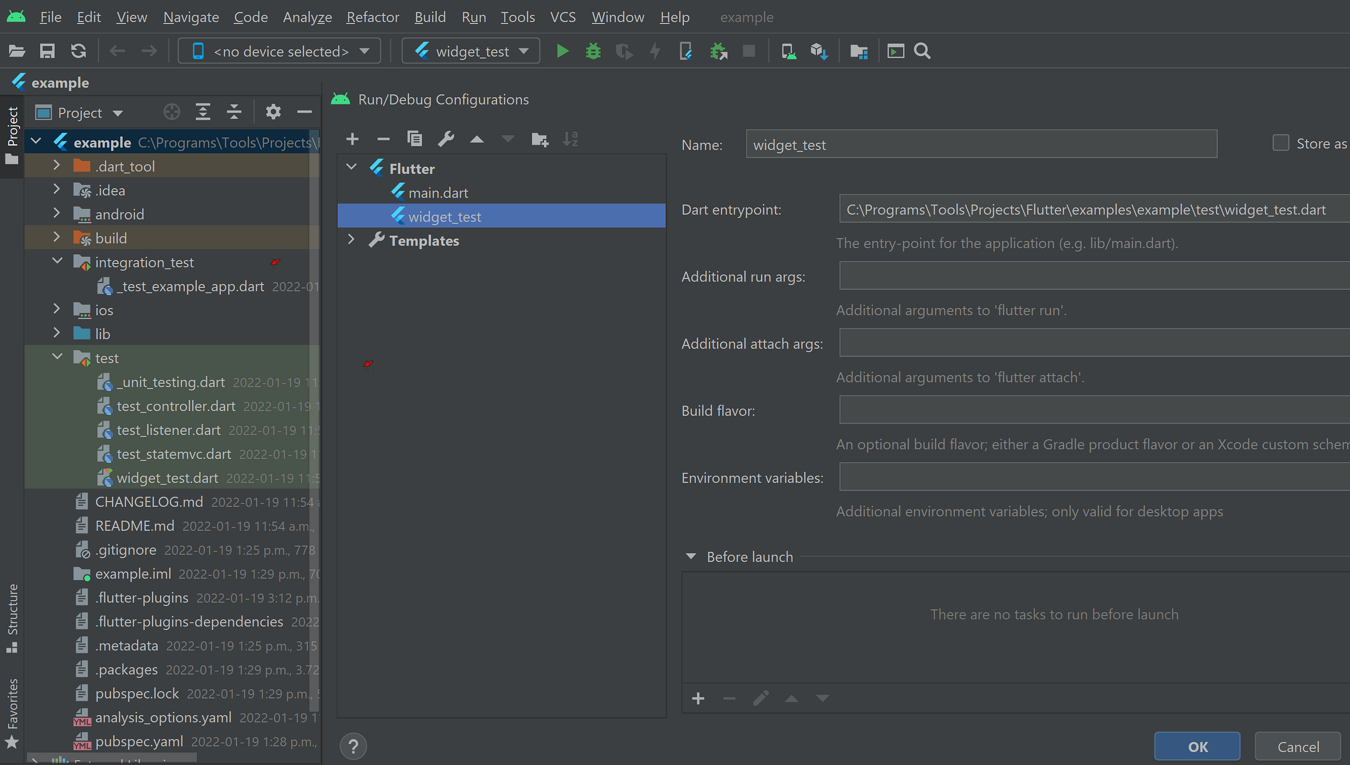Open the device selector dropdown
Image resolution: width=1350 pixels, height=765 pixels.
click(x=279, y=51)
